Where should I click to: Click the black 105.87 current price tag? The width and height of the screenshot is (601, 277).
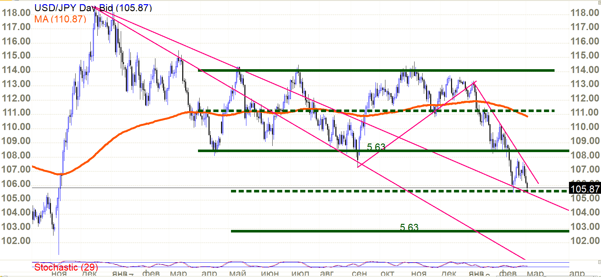pos(585,189)
